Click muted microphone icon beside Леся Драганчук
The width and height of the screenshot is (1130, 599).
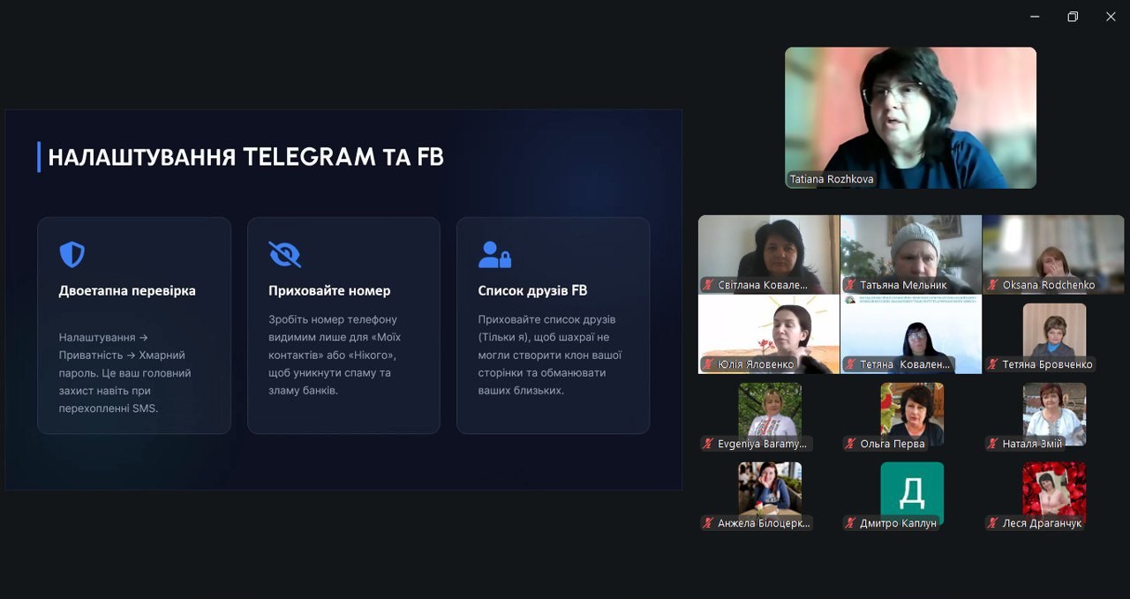point(992,523)
